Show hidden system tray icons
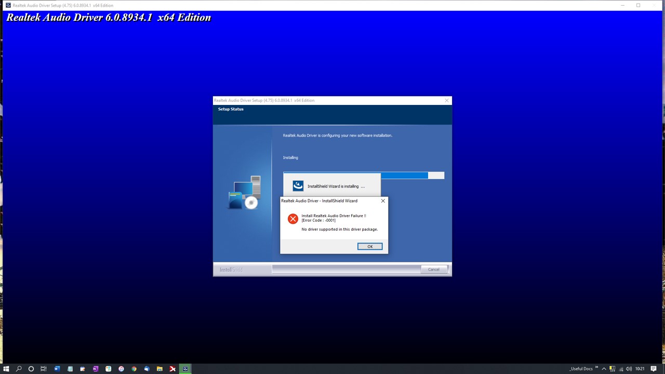 click(x=604, y=369)
